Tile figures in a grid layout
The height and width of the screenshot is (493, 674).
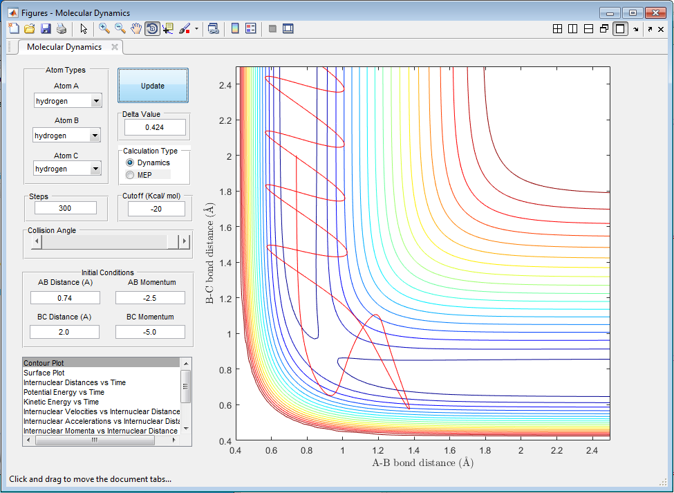click(x=557, y=28)
